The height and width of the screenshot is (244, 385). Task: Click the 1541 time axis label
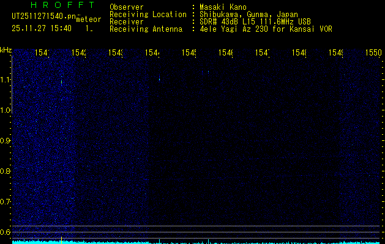[x=42, y=52]
